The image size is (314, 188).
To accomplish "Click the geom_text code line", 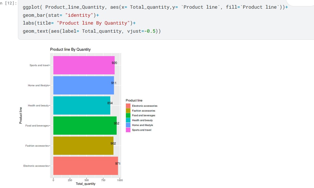I will coord(92,31).
